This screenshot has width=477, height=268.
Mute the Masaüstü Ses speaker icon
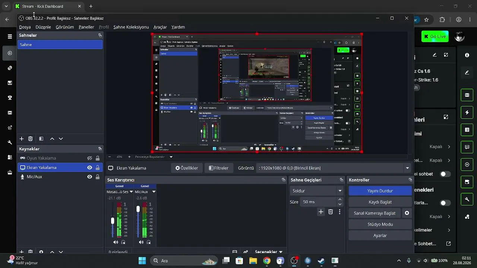(x=116, y=242)
